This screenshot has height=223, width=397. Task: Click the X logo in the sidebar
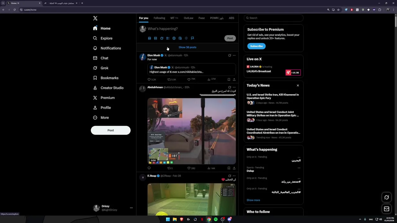pyautogui.click(x=95, y=18)
